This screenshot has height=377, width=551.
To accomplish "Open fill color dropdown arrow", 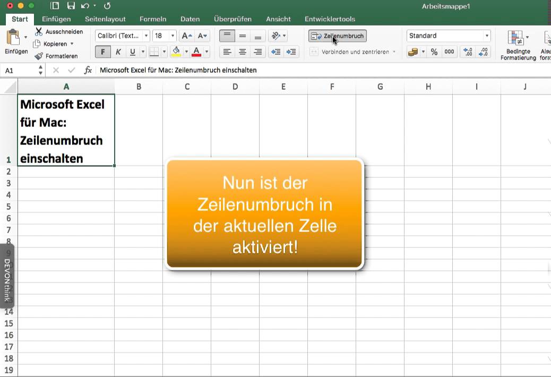I will tap(186, 52).
